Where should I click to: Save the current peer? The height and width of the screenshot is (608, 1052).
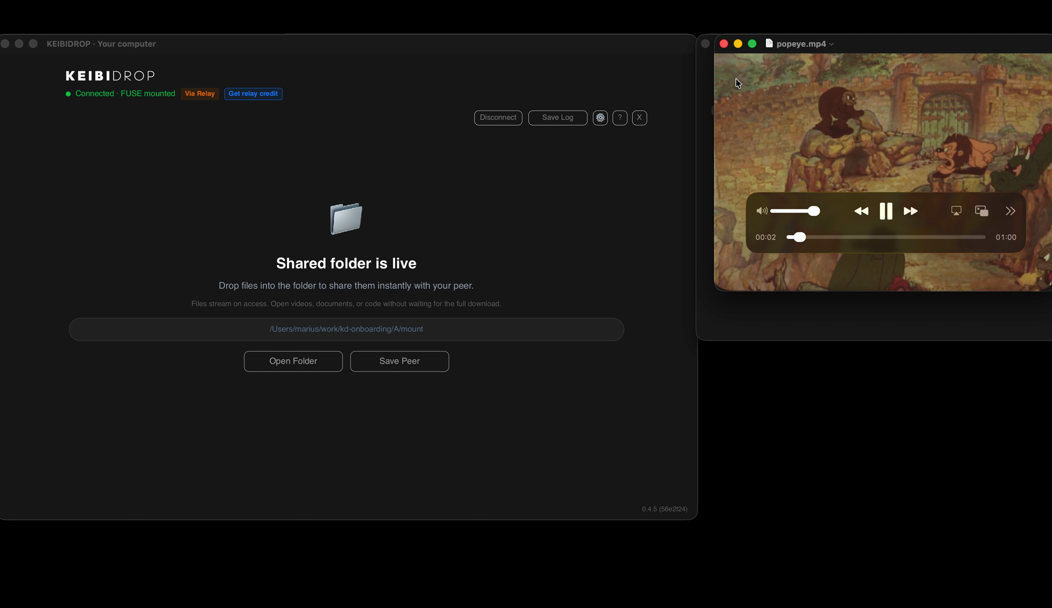399,362
